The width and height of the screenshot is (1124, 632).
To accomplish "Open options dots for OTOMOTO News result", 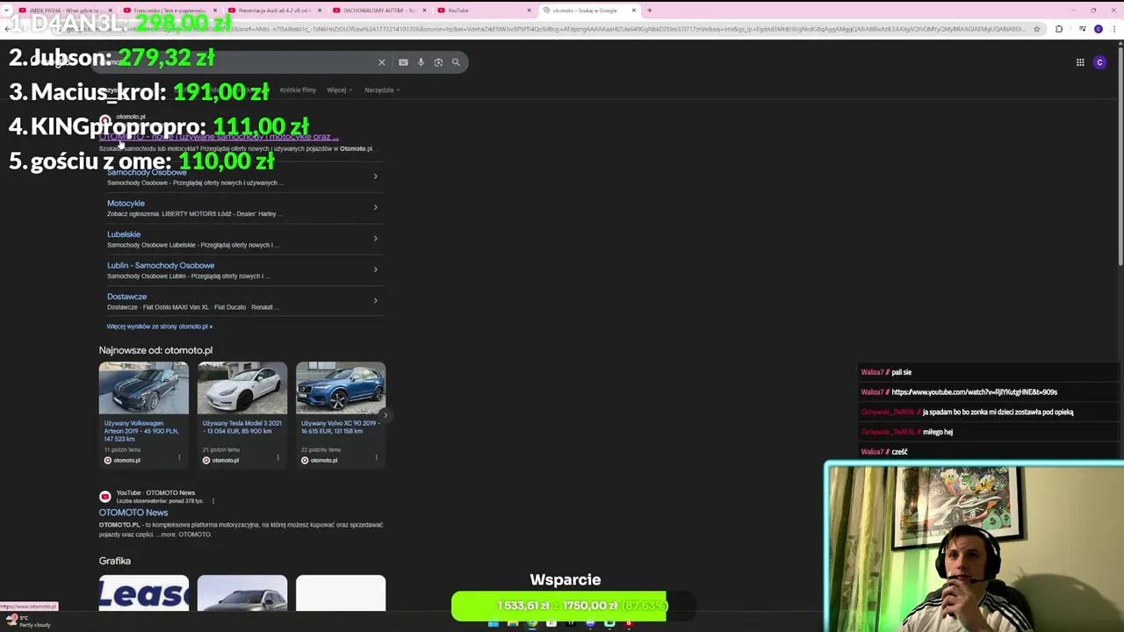I will pos(213,501).
